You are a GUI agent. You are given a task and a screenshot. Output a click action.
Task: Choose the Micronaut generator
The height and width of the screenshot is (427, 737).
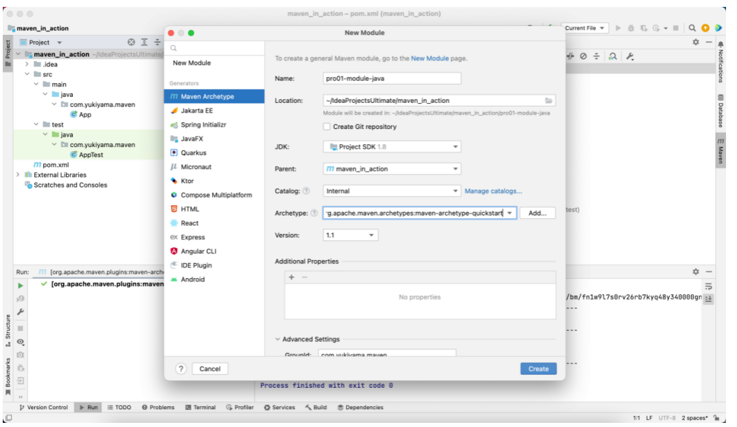point(214,167)
